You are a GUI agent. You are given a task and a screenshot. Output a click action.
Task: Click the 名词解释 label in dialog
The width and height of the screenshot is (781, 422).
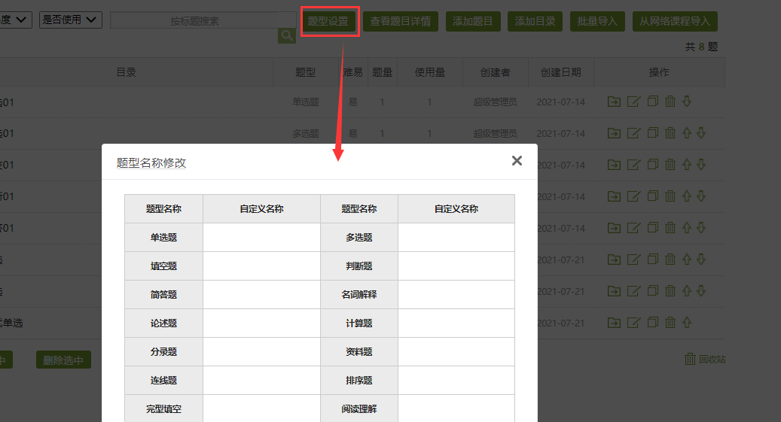(x=359, y=295)
